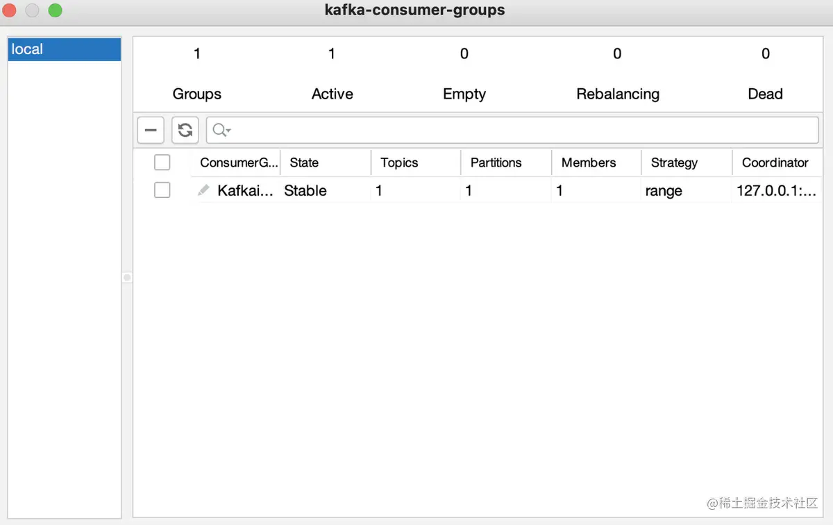This screenshot has height=525, width=833.
Task: Refresh the consumer groups list
Action: [185, 130]
